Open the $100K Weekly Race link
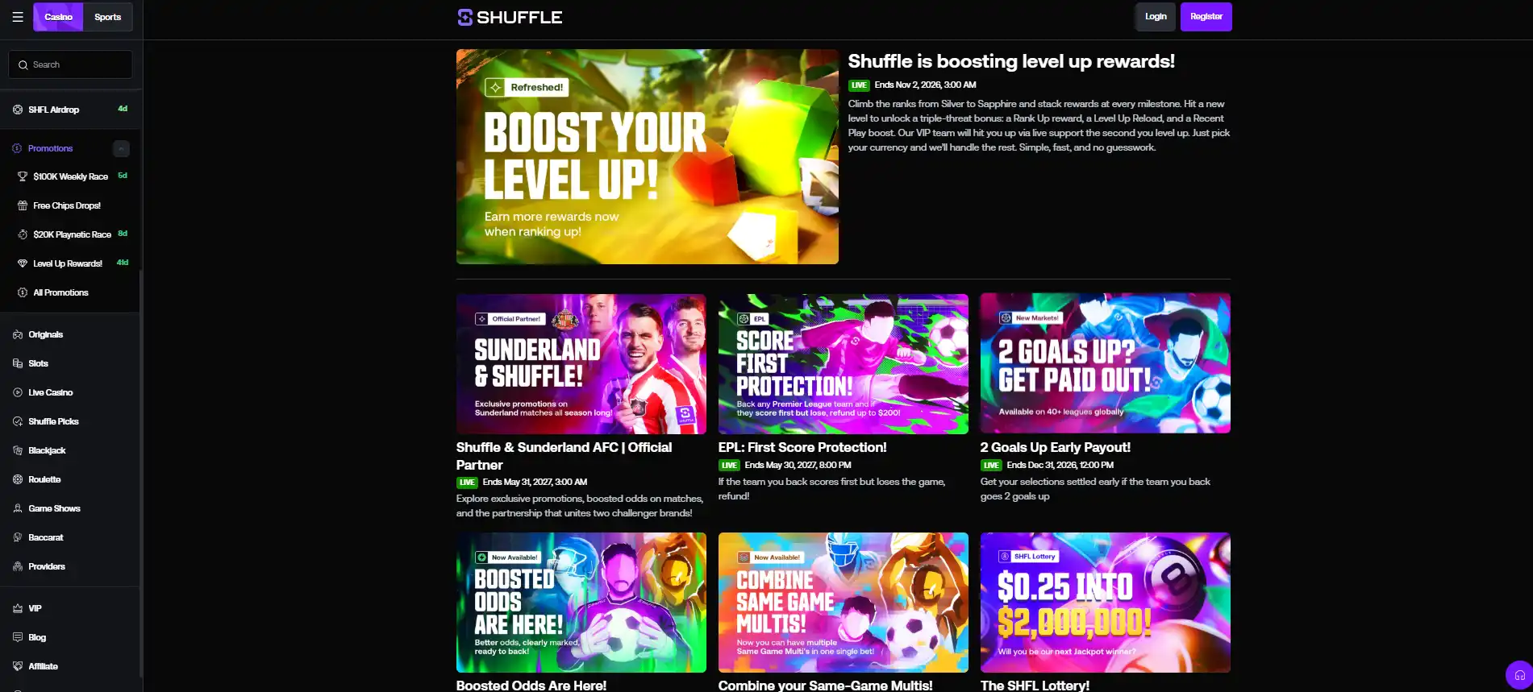Image resolution: width=1533 pixels, height=692 pixels. [x=70, y=176]
